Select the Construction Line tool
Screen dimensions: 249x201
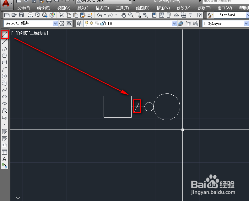pyautogui.click(x=4, y=42)
